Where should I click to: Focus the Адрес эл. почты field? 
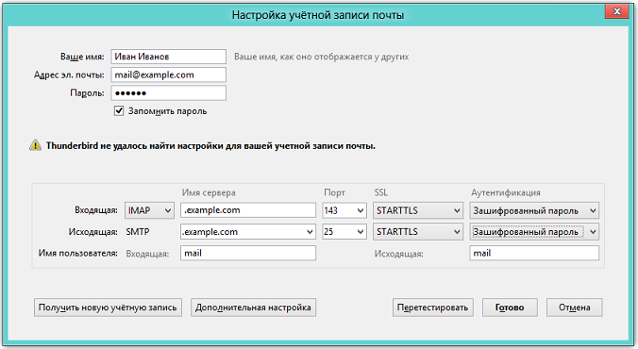point(168,75)
